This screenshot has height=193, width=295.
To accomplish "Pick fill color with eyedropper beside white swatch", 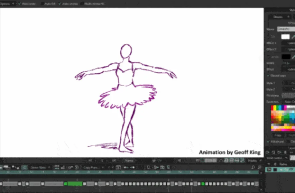I will click(293, 37).
